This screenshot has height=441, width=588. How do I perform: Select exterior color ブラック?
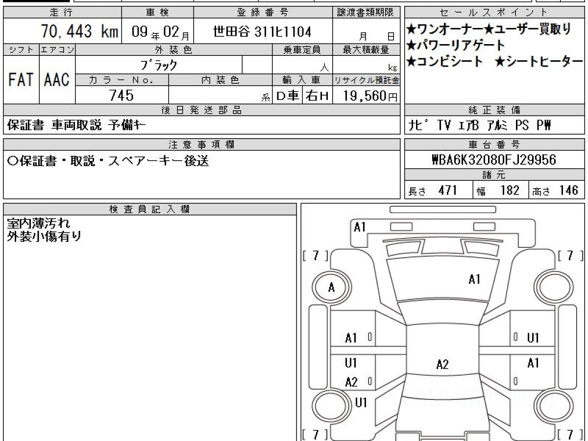(x=159, y=65)
